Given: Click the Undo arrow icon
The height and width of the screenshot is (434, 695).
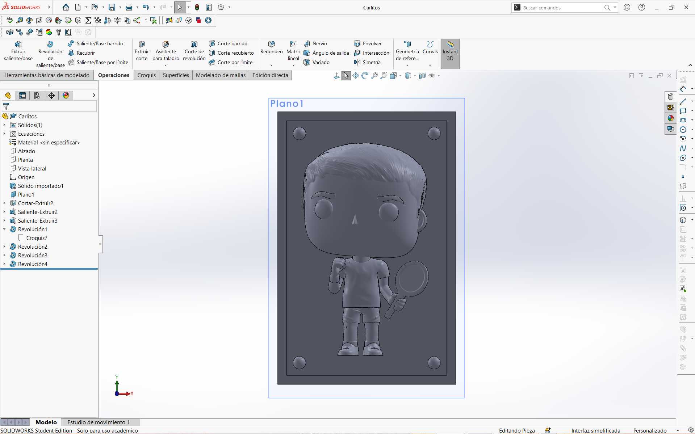Looking at the screenshot, I should click(146, 7).
